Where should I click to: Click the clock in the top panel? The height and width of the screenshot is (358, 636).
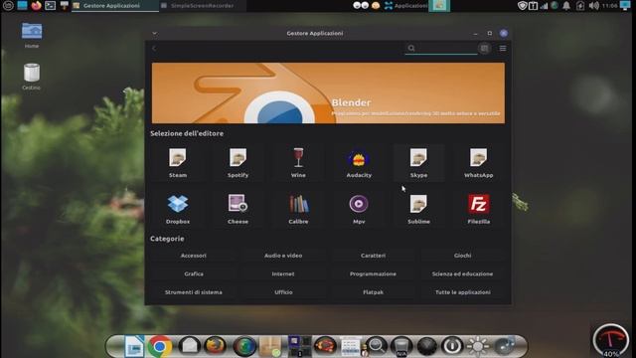click(609, 6)
